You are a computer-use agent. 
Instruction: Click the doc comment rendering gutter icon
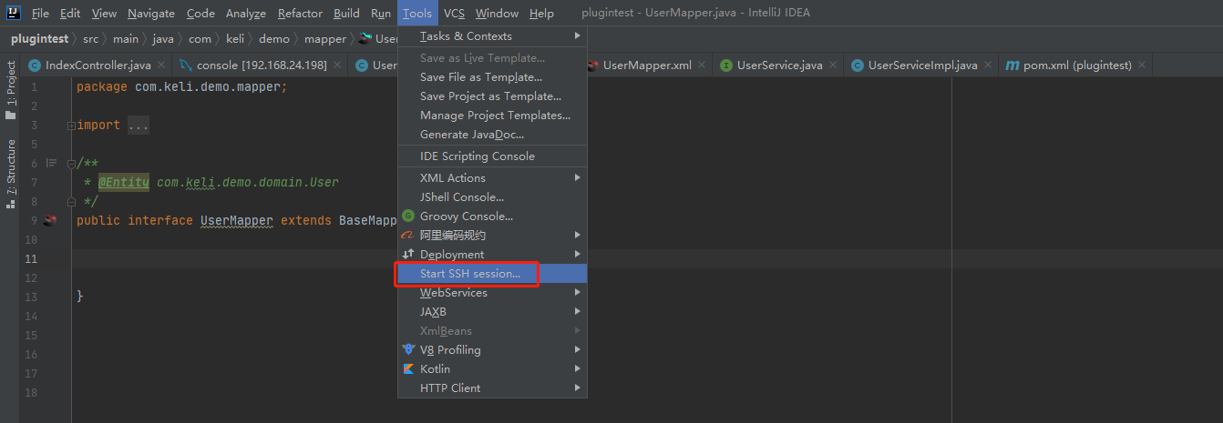(51, 163)
